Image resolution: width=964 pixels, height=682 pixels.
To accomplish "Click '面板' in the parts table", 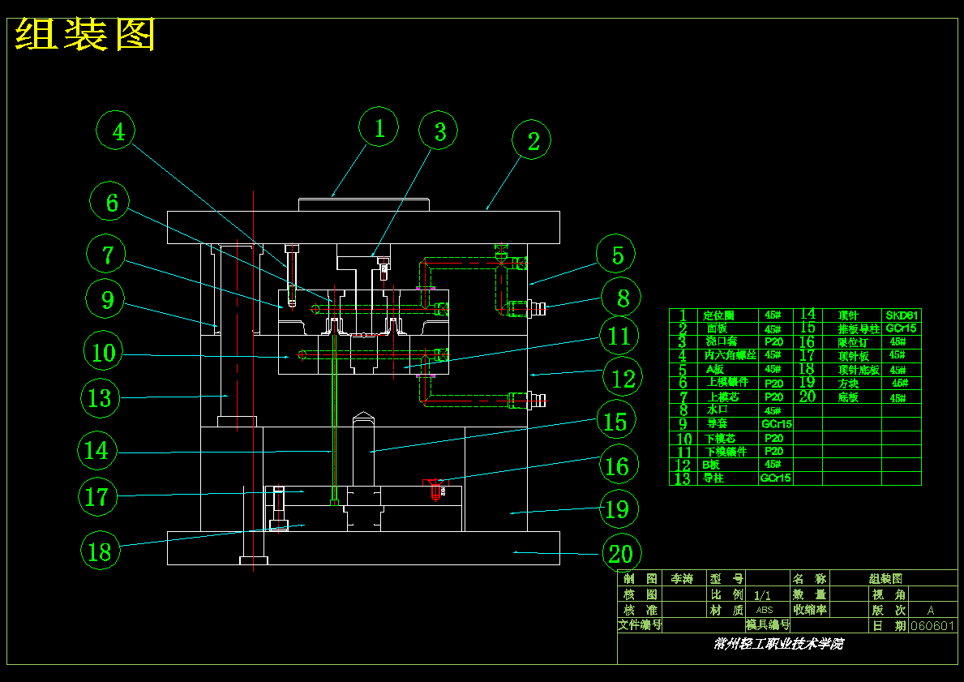I will tap(716, 328).
